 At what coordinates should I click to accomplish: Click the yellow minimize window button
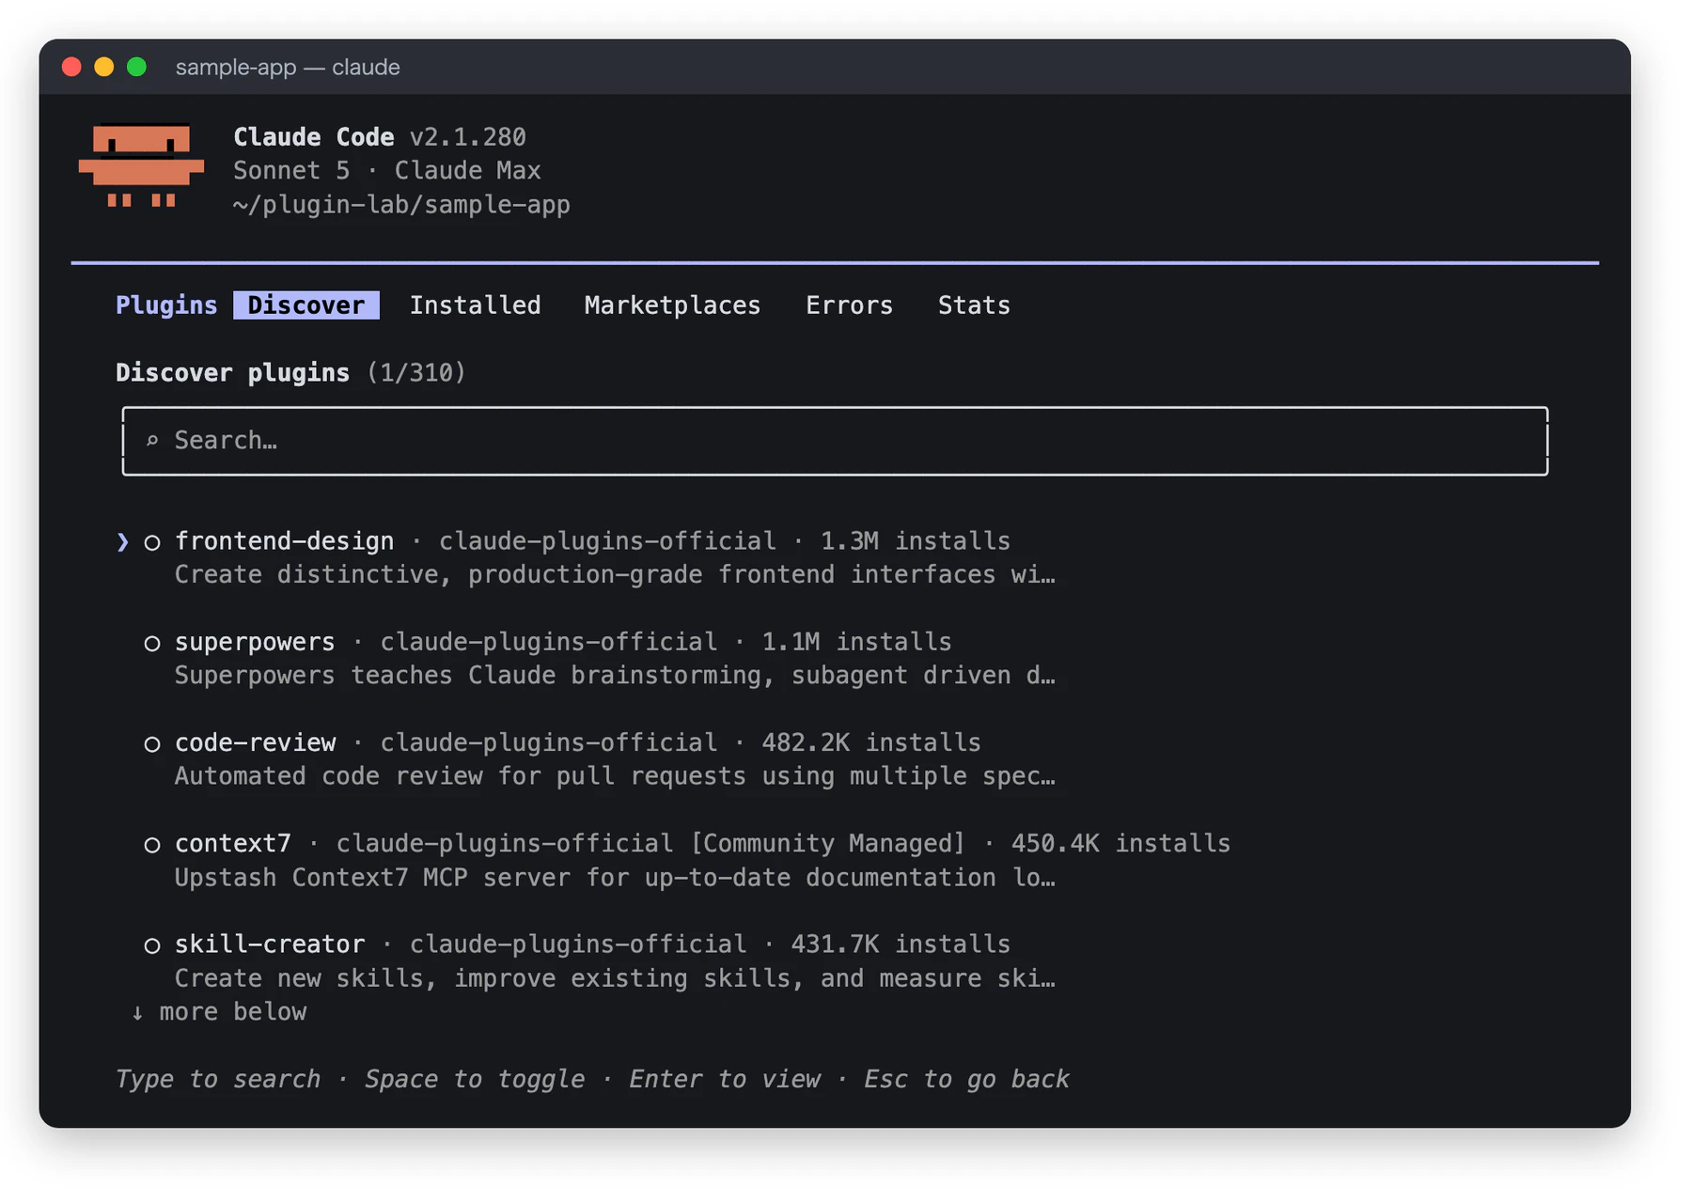(x=103, y=67)
